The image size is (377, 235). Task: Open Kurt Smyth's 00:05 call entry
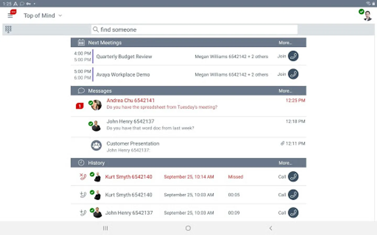pyautogui.click(x=188, y=195)
